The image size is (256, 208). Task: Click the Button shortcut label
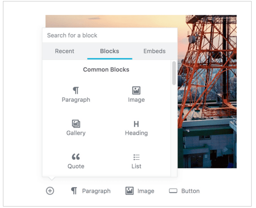click(190, 191)
